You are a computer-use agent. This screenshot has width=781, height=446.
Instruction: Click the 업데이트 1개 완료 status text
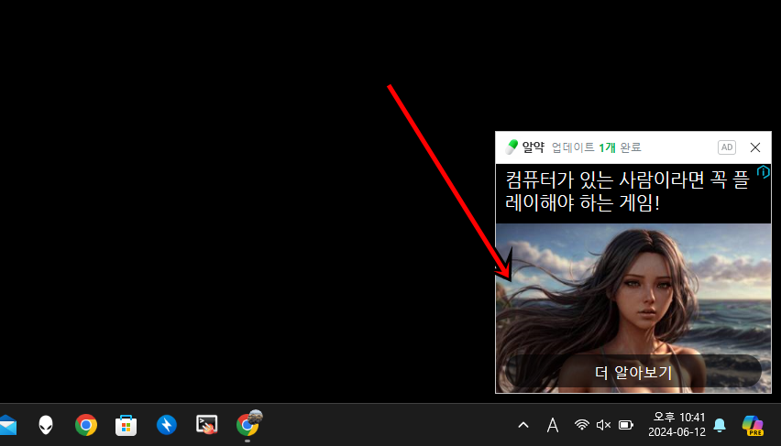point(596,147)
